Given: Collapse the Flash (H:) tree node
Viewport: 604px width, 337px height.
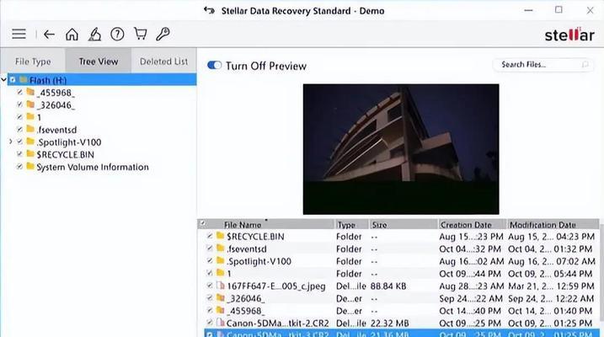Looking at the screenshot, I should click(x=4, y=80).
